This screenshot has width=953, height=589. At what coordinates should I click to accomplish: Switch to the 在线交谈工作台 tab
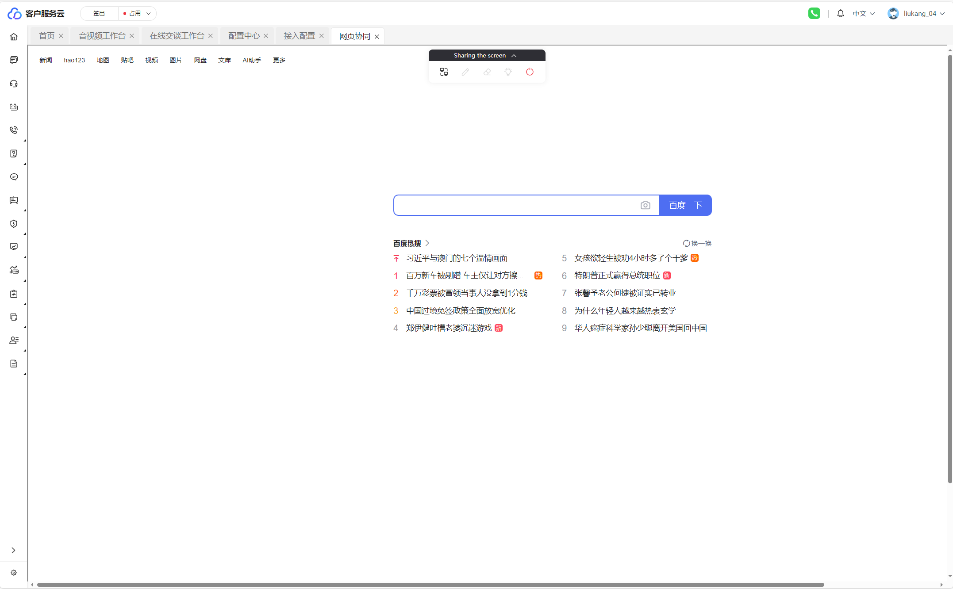coord(177,36)
